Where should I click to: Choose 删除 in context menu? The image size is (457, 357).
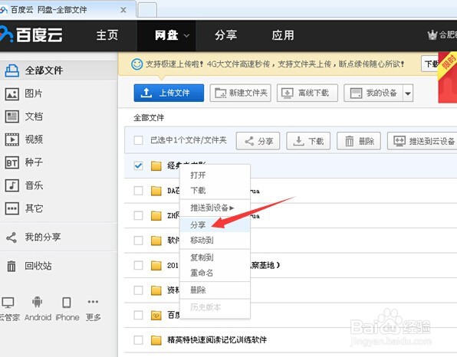click(x=215, y=290)
